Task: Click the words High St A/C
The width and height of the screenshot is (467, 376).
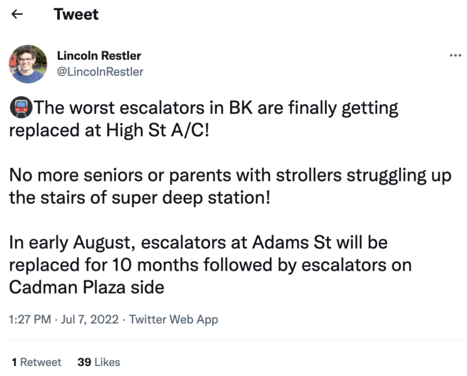Action: 158,130
